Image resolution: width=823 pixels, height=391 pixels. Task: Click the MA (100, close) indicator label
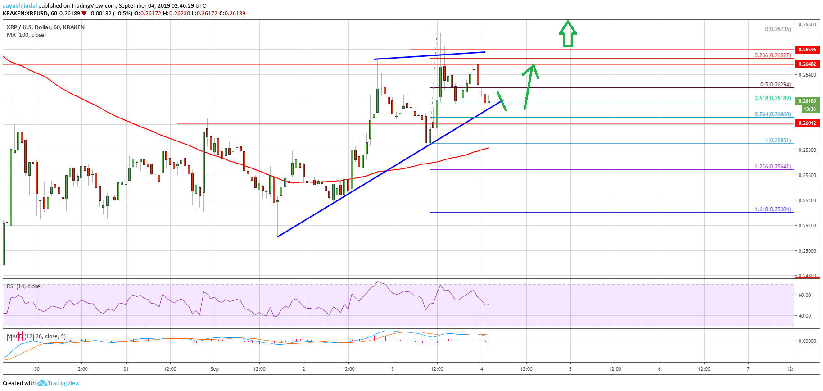pos(26,35)
